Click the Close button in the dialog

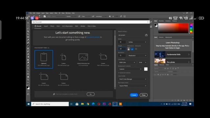(x=144, y=95)
